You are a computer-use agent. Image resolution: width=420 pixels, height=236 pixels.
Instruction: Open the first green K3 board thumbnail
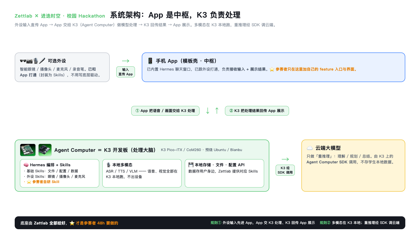(x=28, y=150)
